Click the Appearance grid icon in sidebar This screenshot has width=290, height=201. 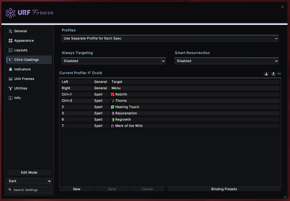(x=11, y=41)
